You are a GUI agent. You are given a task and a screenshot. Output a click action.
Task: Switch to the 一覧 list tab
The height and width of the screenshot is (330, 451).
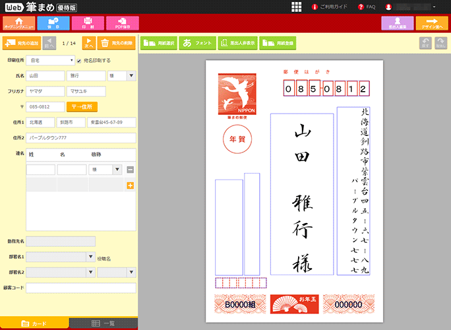point(104,323)
